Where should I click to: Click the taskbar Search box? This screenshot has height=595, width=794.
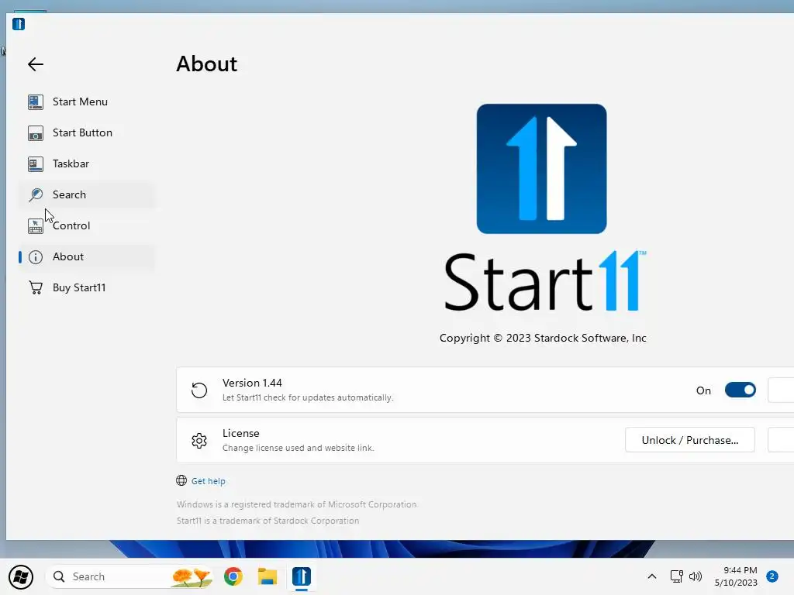129,576
